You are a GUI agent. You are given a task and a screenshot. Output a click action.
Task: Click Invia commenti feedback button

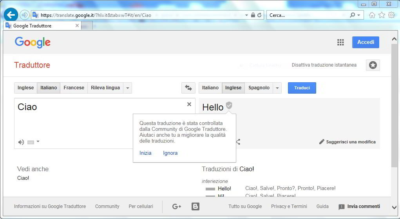pyautogui.click(x=359, y=206)
